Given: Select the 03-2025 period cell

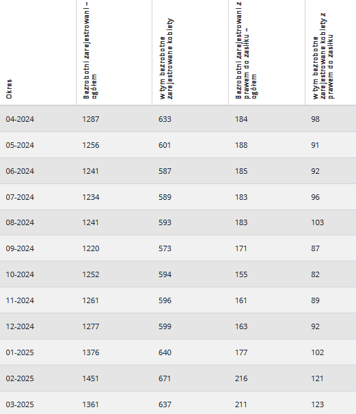Looking at the screenshot, I should click(x=20, y=404).
